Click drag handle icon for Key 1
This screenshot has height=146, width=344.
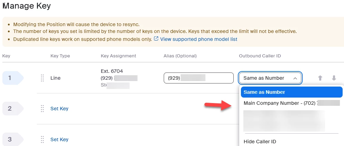(42, 78)
